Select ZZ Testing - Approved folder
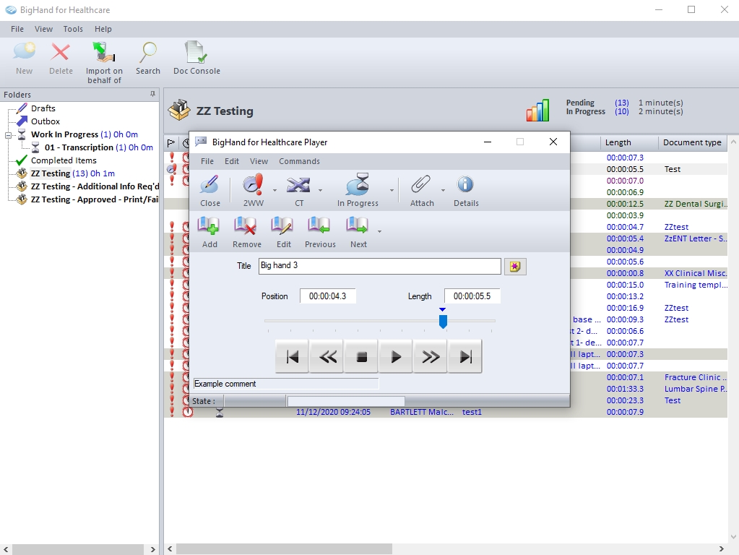The height and width of the screenshot is (555, 739). pyautogui.click(x=94, y=199)
